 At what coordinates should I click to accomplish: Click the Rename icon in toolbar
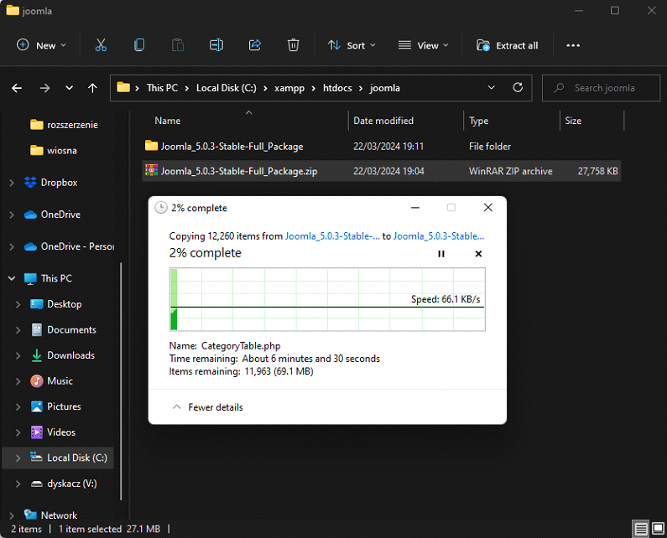click(x=216, y=45)
